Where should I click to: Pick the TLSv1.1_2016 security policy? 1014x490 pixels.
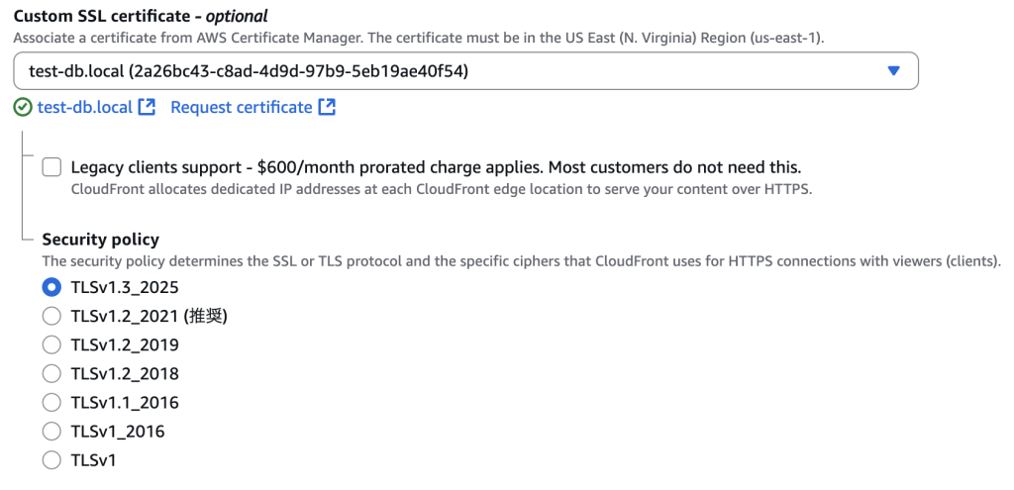(51, 402)
